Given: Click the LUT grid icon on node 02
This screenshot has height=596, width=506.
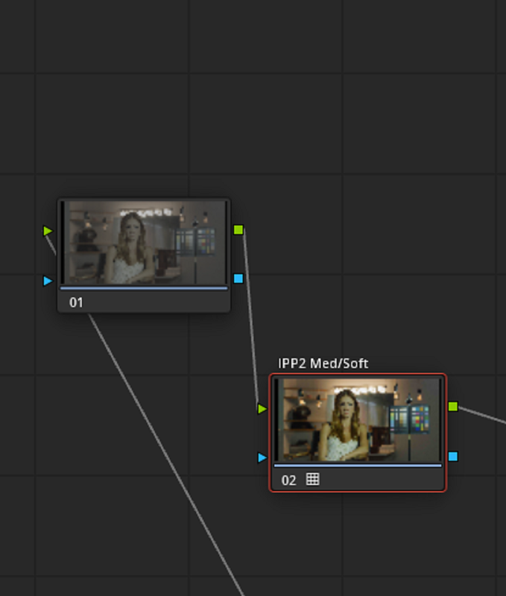Looking at the screenshot, I should (x=312, y=479).
